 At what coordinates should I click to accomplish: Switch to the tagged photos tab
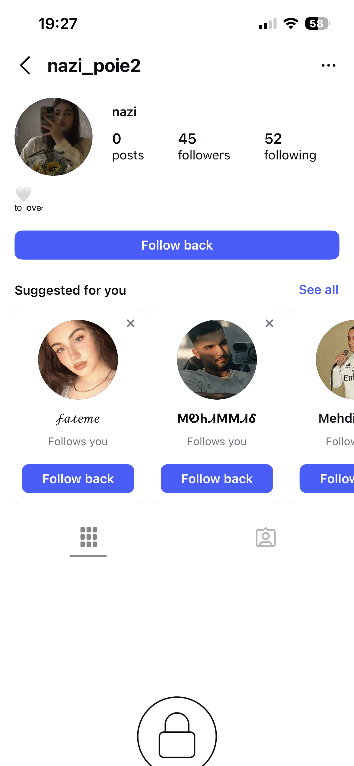pyautogui.click(x=265, y=537)
